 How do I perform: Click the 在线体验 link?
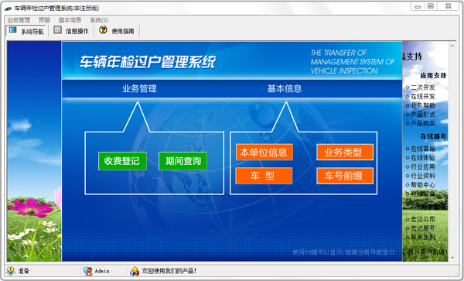[422, 158]
